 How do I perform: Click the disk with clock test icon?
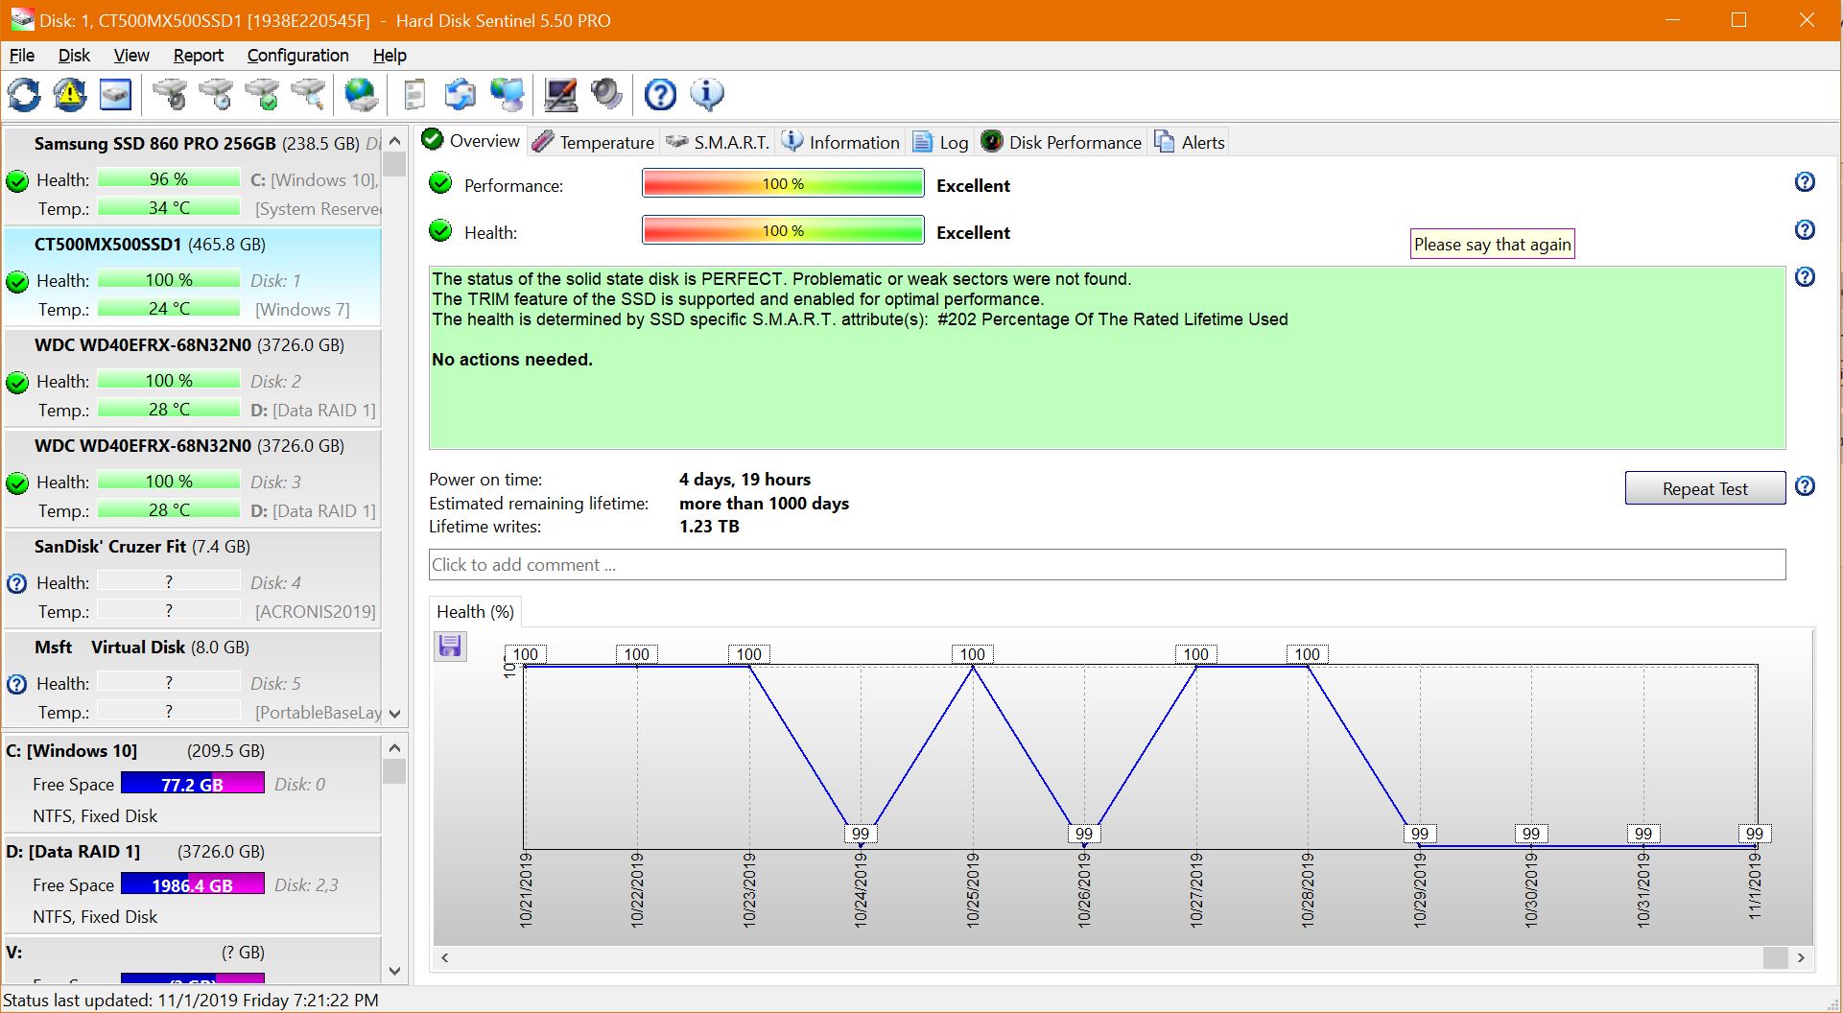[x=216, y=95]
